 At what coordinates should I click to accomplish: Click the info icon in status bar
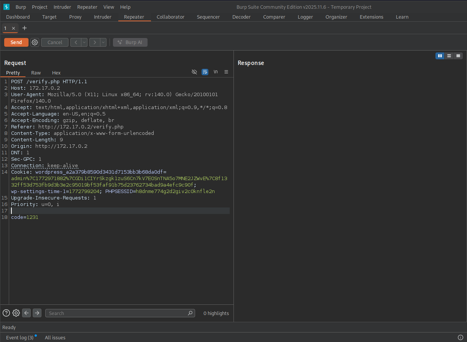coord(460,337)
